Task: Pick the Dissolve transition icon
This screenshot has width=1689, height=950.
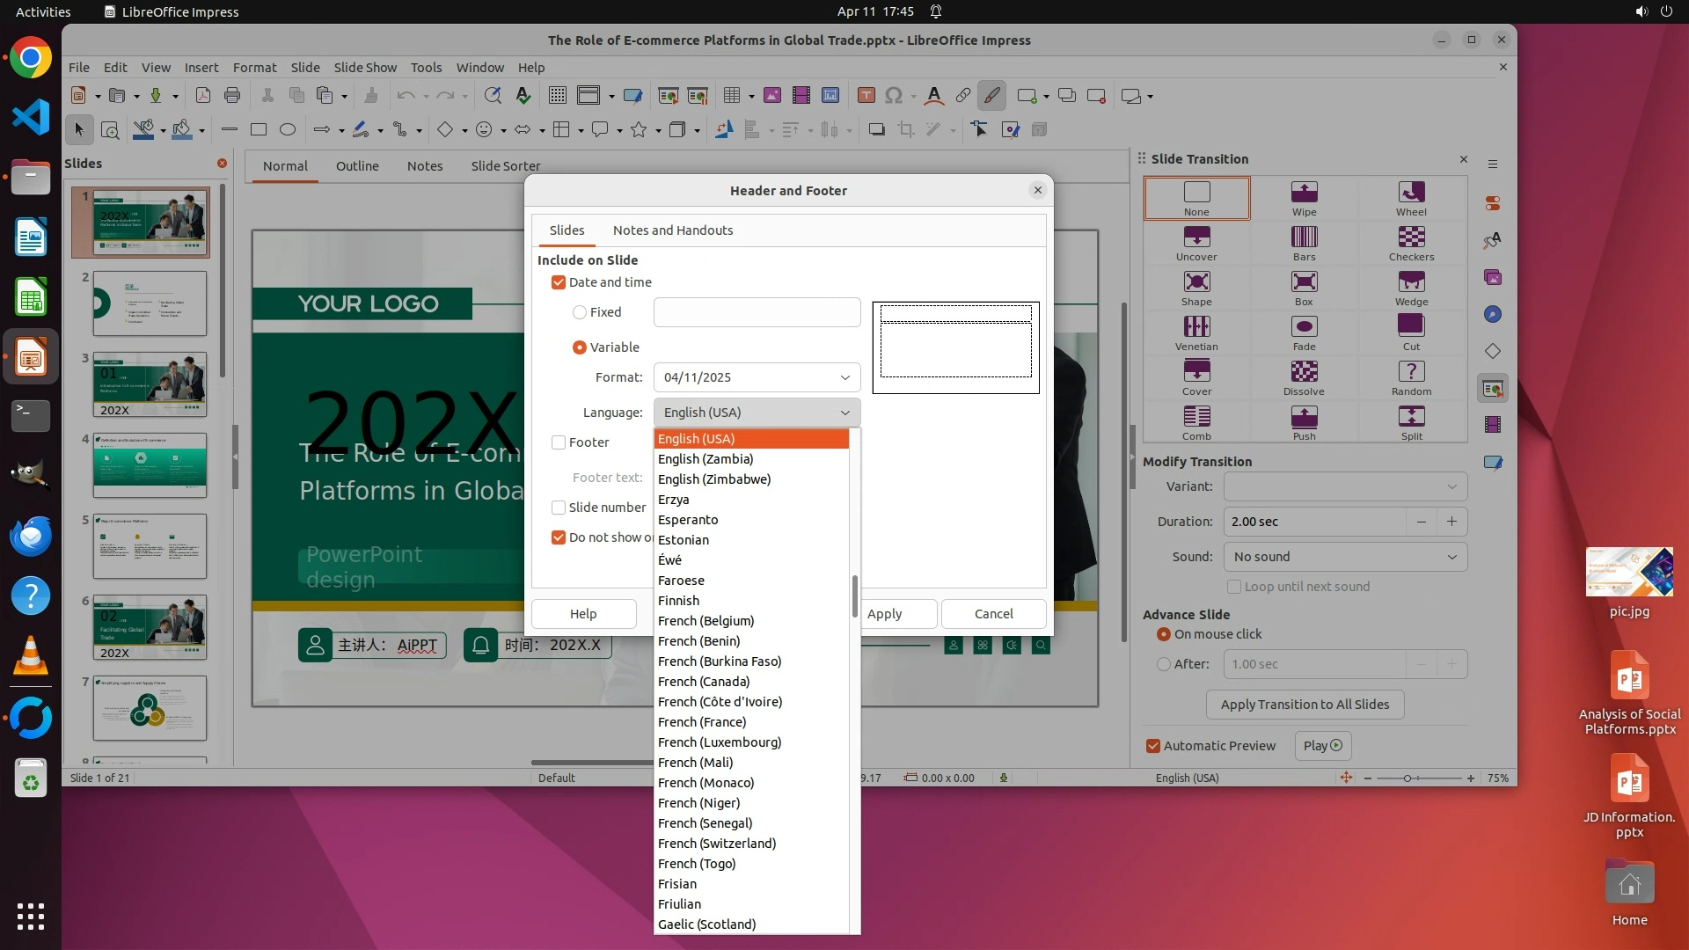Action: (x=1304, y=377)
